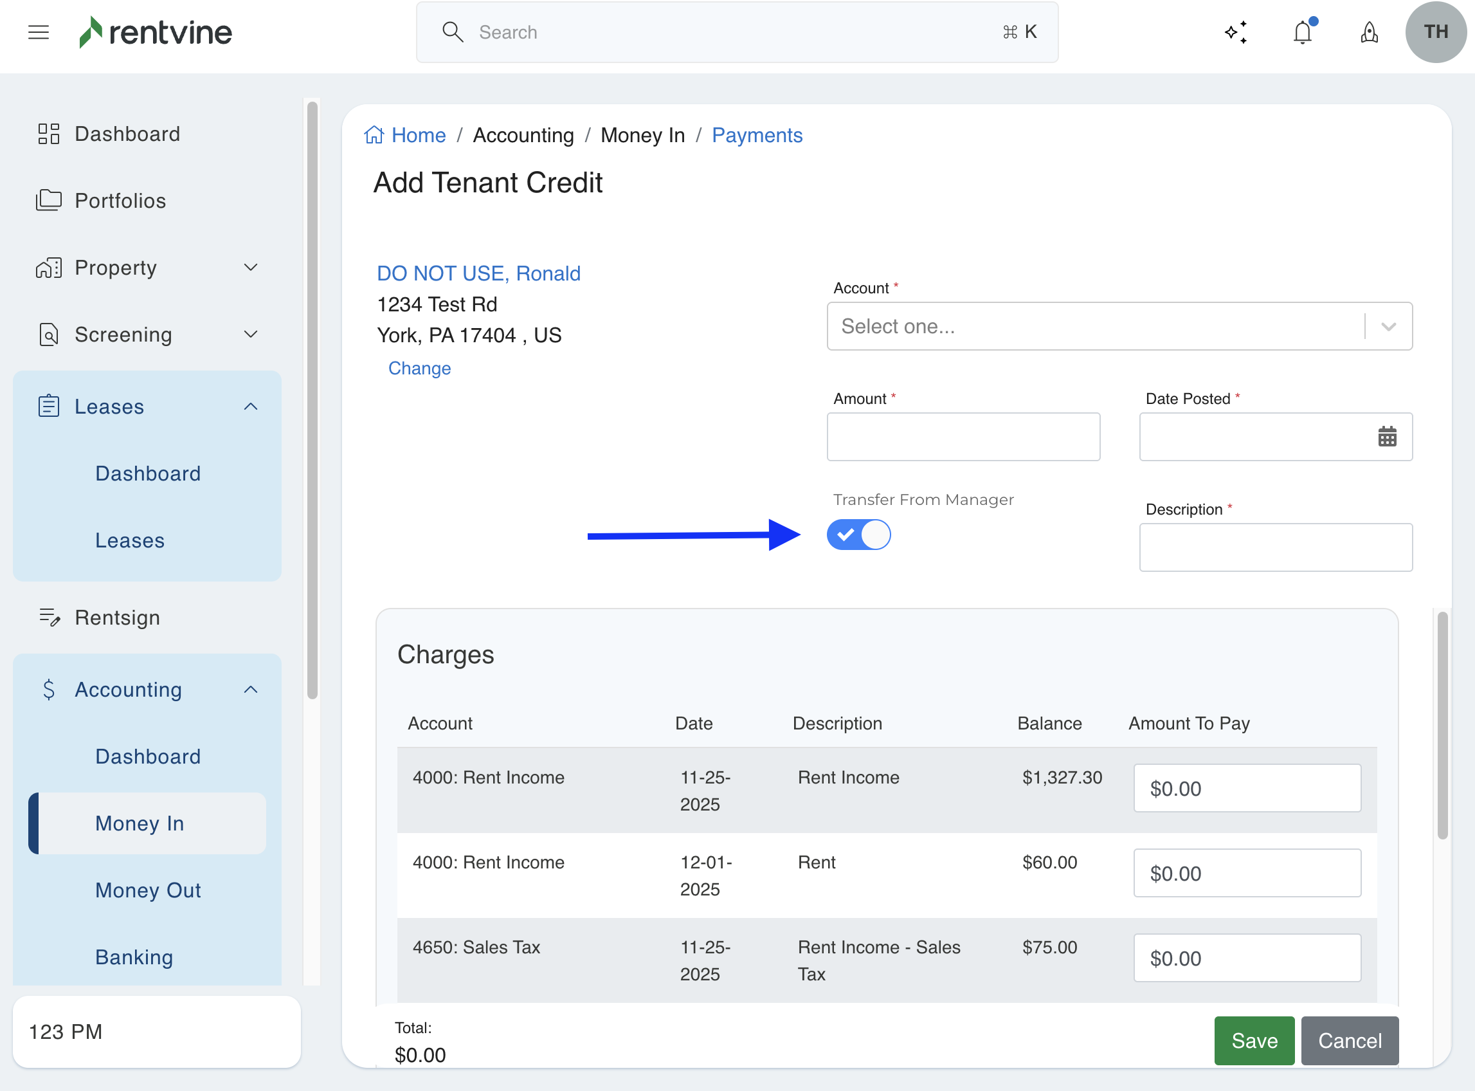Go to Banking in the sidebar

click(134, 957)
